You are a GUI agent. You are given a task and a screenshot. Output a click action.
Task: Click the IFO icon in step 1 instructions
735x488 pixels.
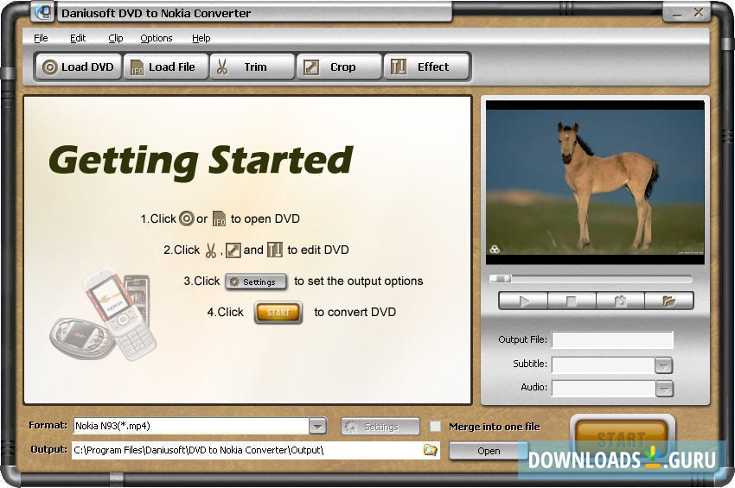219,219
